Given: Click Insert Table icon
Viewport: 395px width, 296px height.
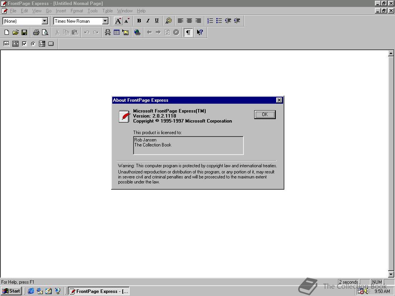Looking at the screenshot, I should click(116, 32).
